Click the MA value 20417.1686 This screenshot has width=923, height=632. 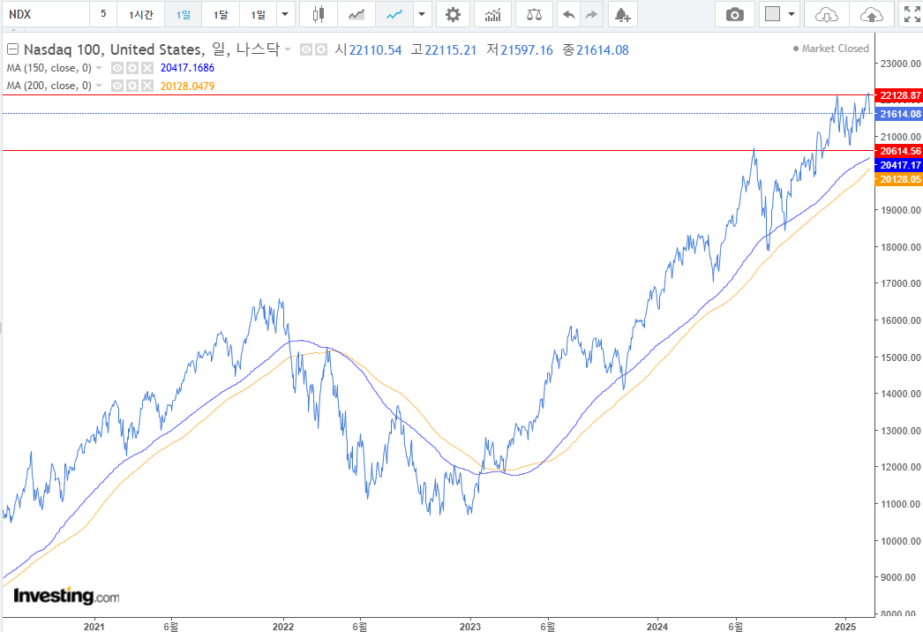click(x=187, y=68)
